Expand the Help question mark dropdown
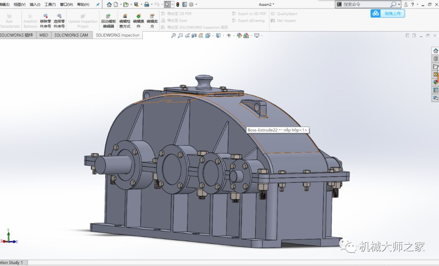The height and width of the screenshot is (266, 439). (x=417, y=4)
